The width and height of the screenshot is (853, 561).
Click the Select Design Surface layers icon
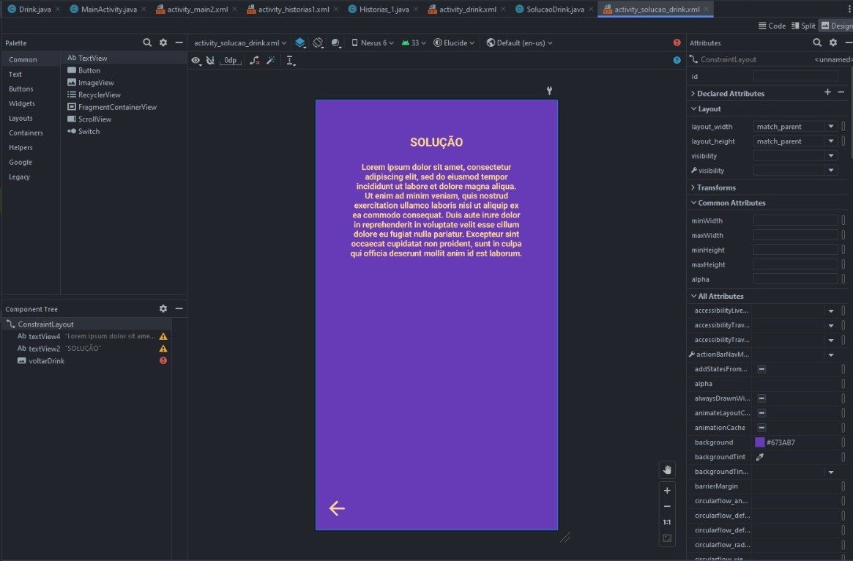[300, 43]
